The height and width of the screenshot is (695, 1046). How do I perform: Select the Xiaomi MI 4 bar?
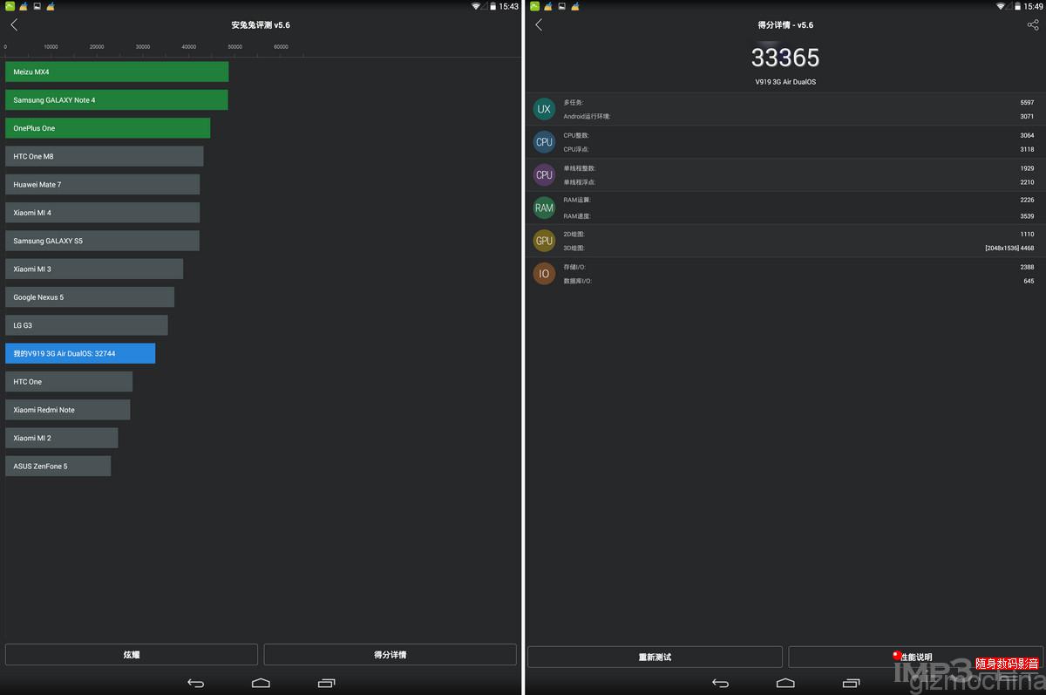point(103,213)
